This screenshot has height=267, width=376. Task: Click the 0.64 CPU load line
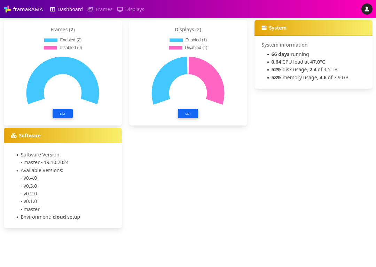click(298, 62)
